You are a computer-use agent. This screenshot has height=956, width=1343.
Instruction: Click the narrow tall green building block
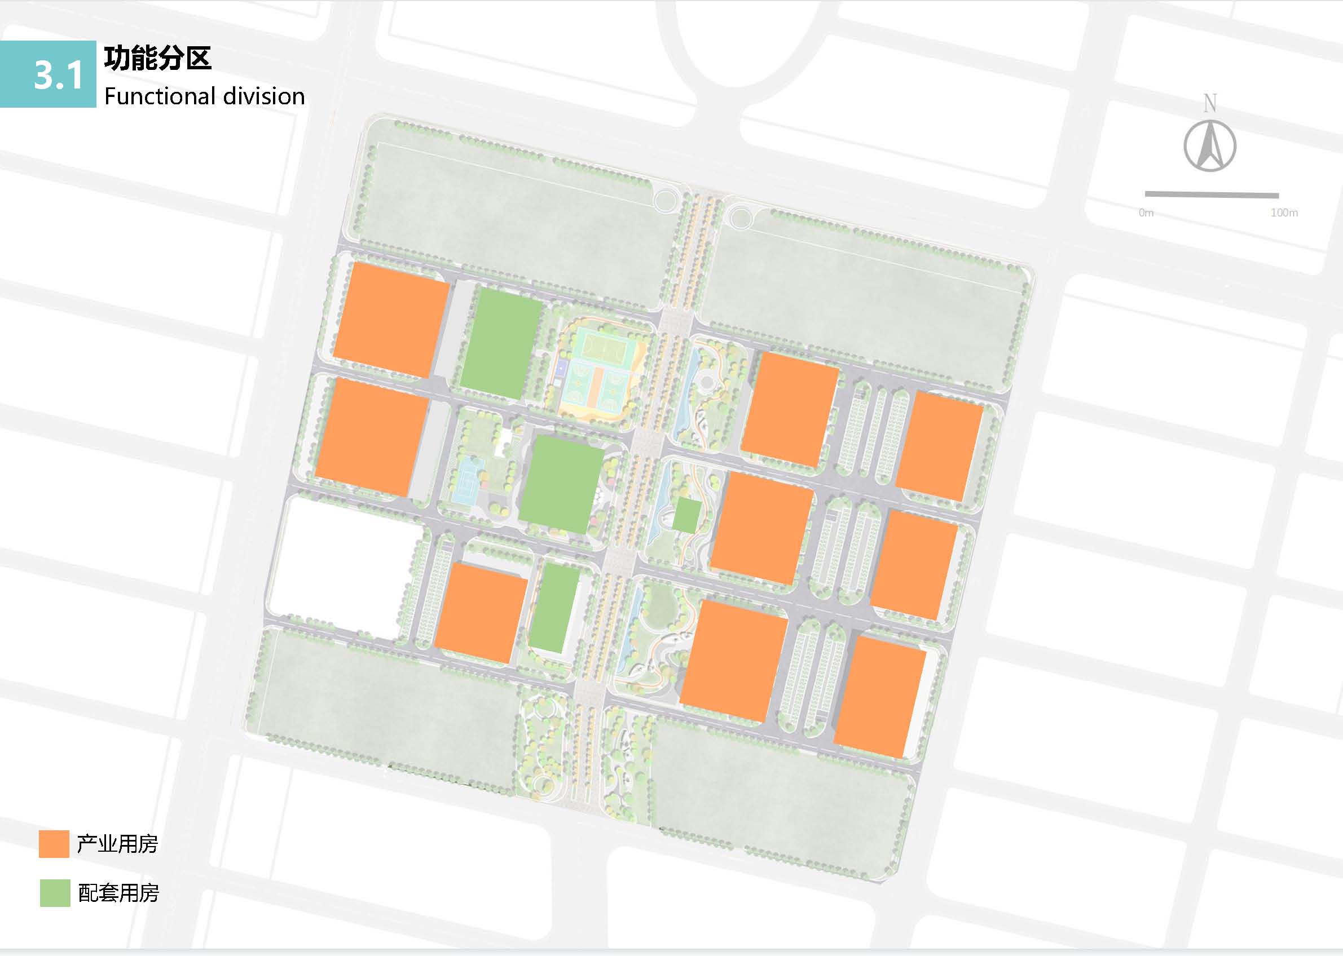(554, 608)
